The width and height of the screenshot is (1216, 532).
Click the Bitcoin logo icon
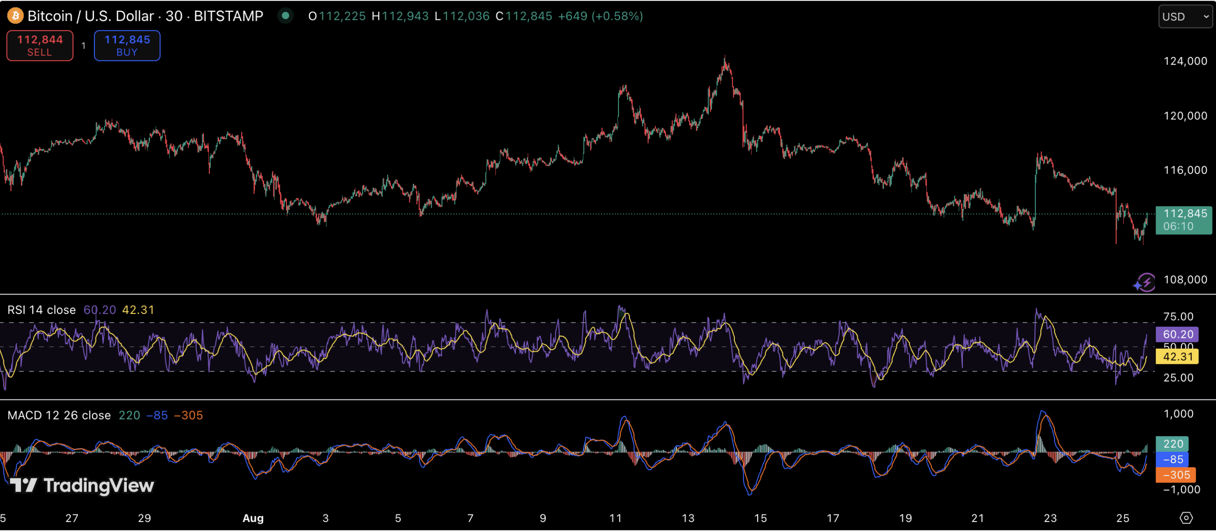pos(15,16)
